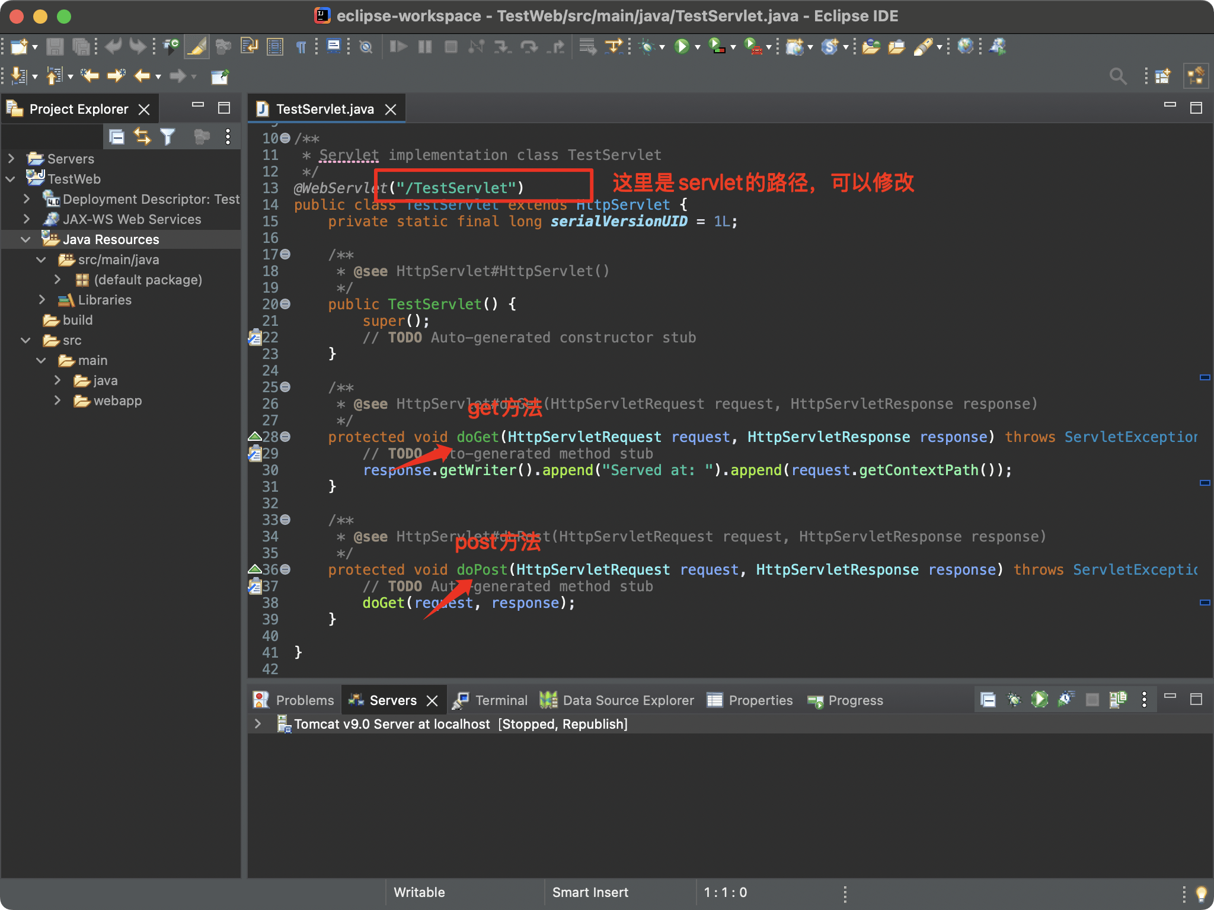Click the green Run button
The height and width of the screenshot is (910, 1214).
682,46
